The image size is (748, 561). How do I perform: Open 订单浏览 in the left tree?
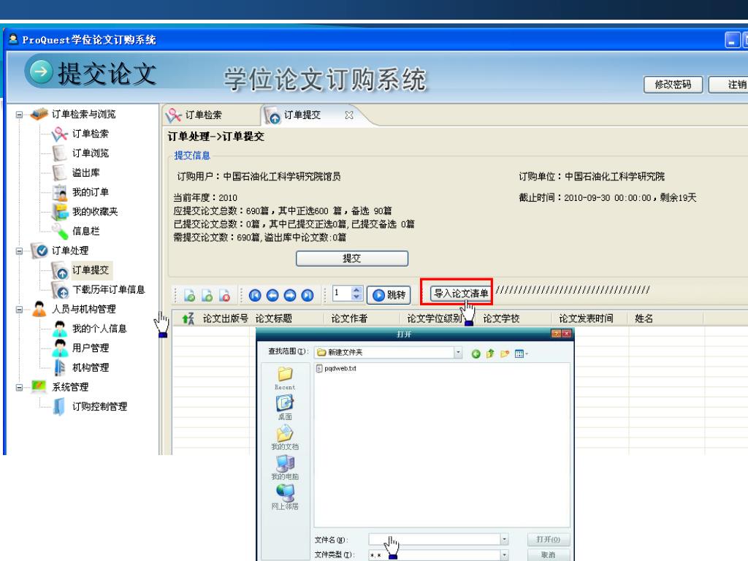(90, 153)
